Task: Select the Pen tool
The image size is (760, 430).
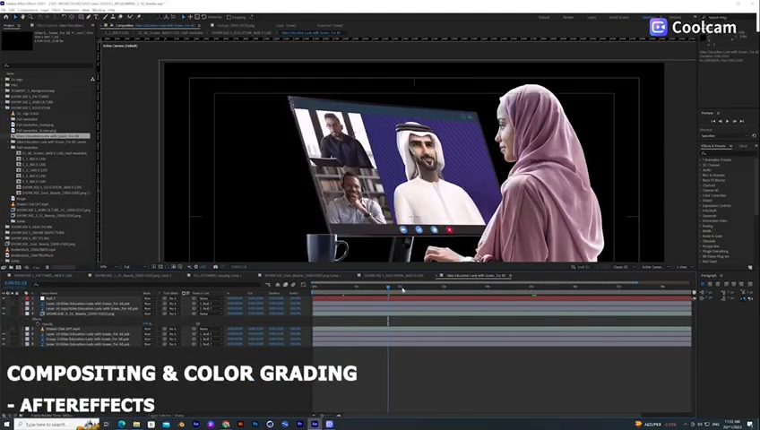Action: coord(88,17)
